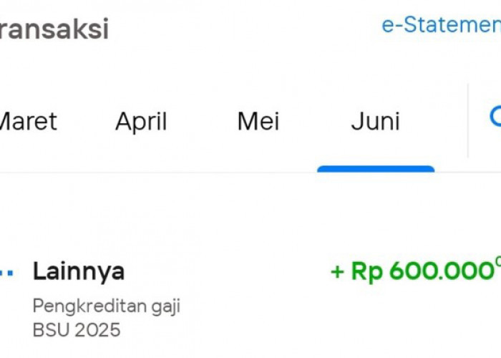The width and height of the screenshot is (501, 358).
Task: Click the vertical divider beside the Juni tab
Action: [468, 120]
